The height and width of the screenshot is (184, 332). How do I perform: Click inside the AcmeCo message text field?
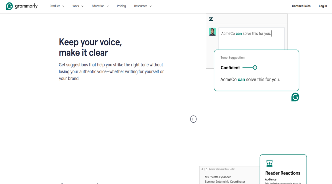[251, 38]
